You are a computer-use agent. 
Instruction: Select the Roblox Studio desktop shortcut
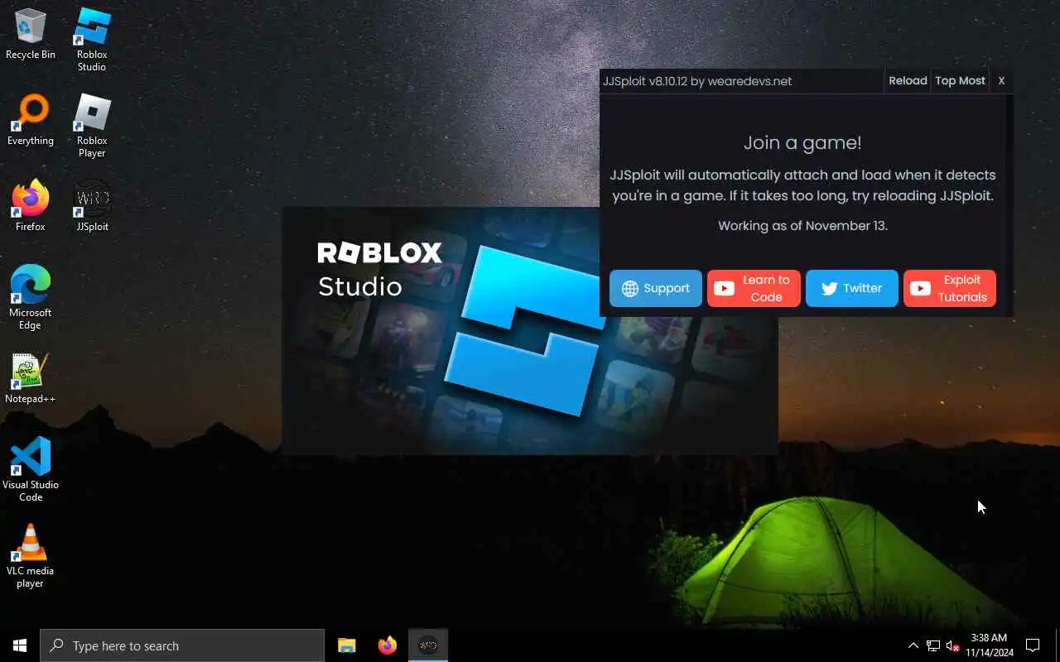click(92, 40)
